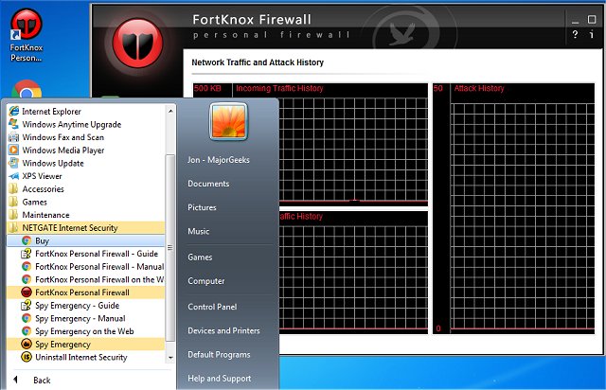Open Spy Emergency on the Web
The image size is (606, 390).
pos(85,331)
